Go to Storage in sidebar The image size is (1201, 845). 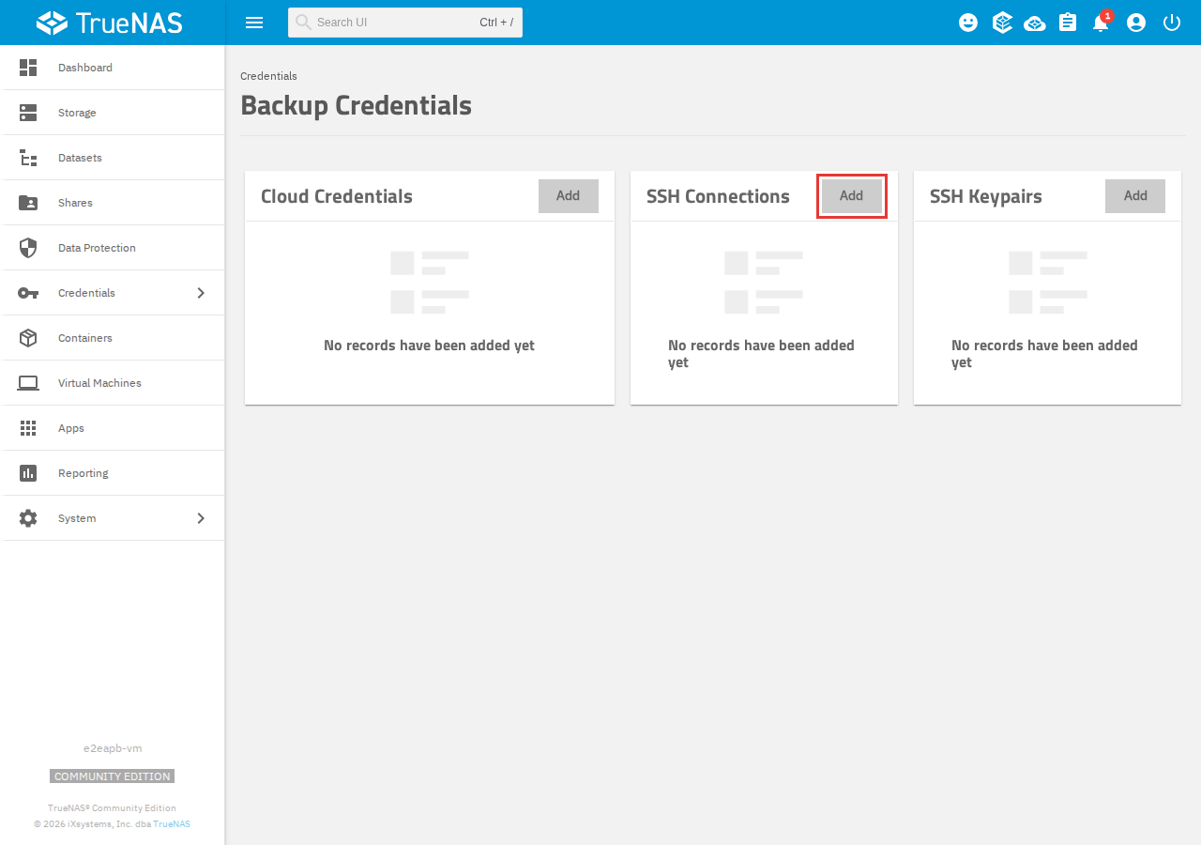pos(113,113)
